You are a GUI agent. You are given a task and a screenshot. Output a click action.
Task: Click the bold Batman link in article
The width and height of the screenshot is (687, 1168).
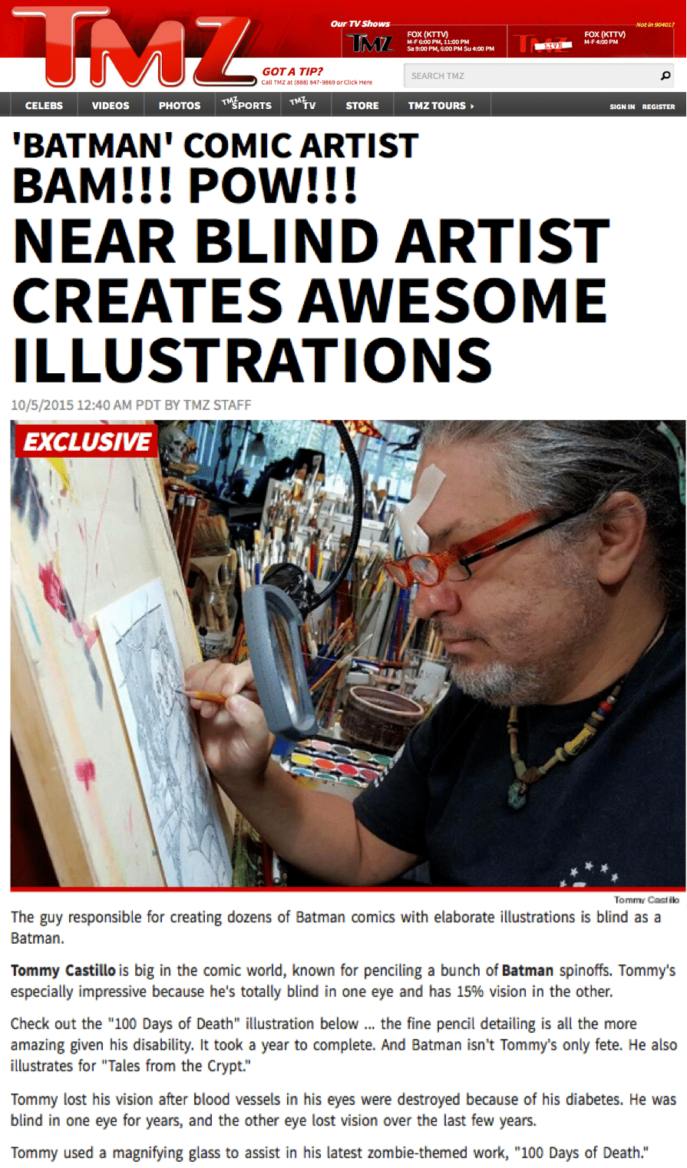point(527,971)
